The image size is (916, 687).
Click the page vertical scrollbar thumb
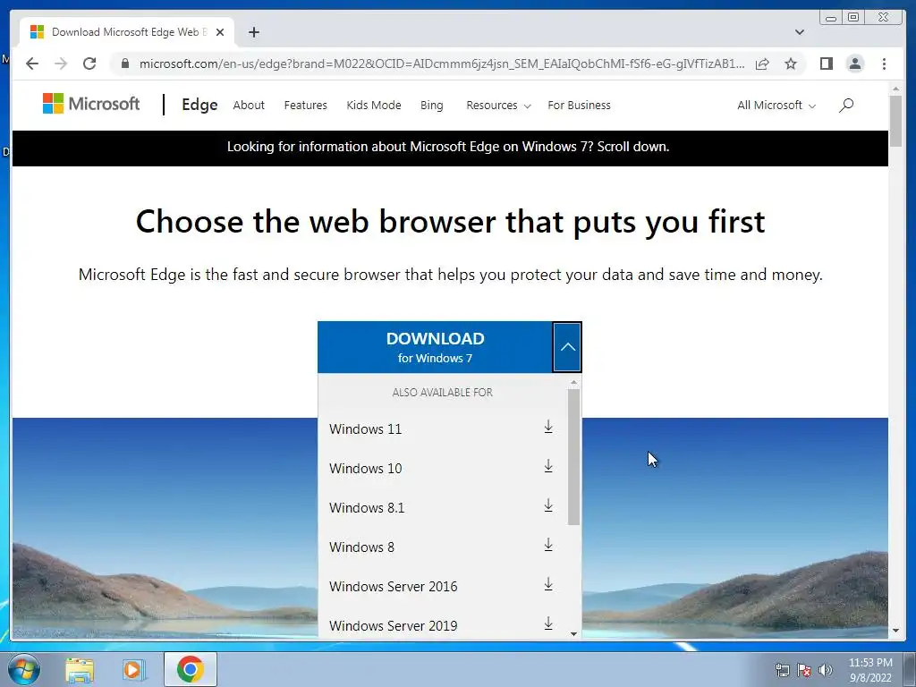pyautogui.click(x=895, y=121)
